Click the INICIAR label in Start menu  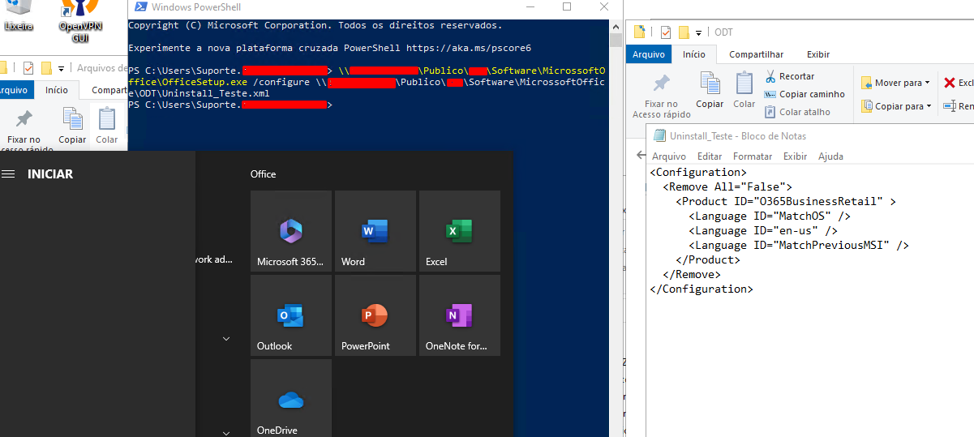click(x=50, y=174)
